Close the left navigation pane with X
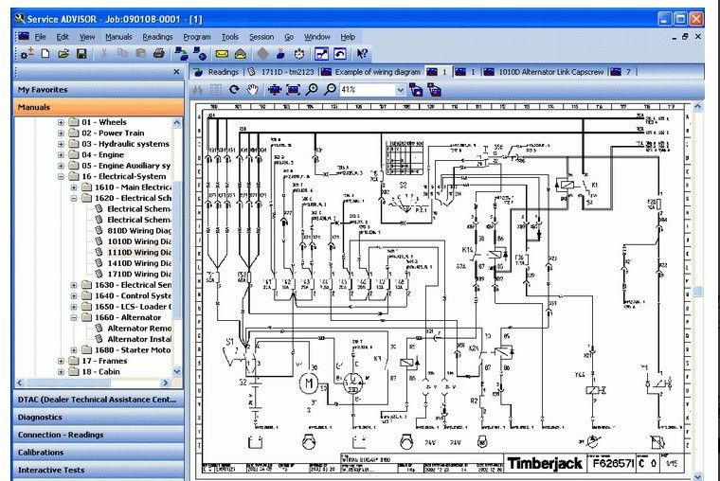The width and height of the screenshot is (720, 481). tap(177, 72)
